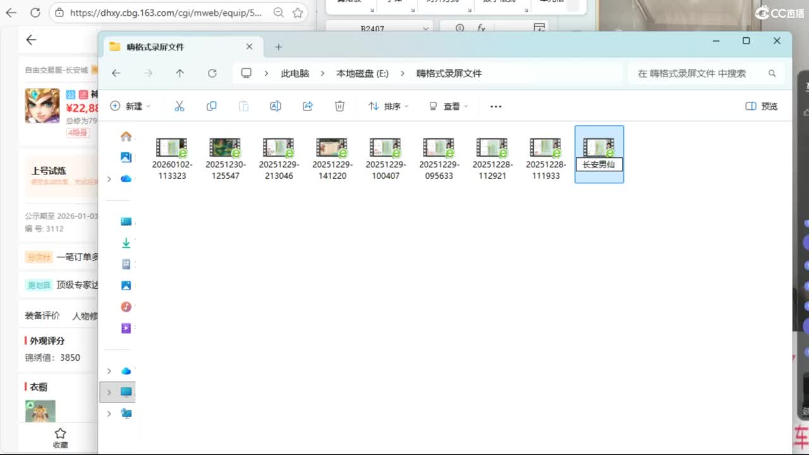Expand the OneDrive tree item in sidebar
The width and height of the screenshot is (809, 455).
109,179
